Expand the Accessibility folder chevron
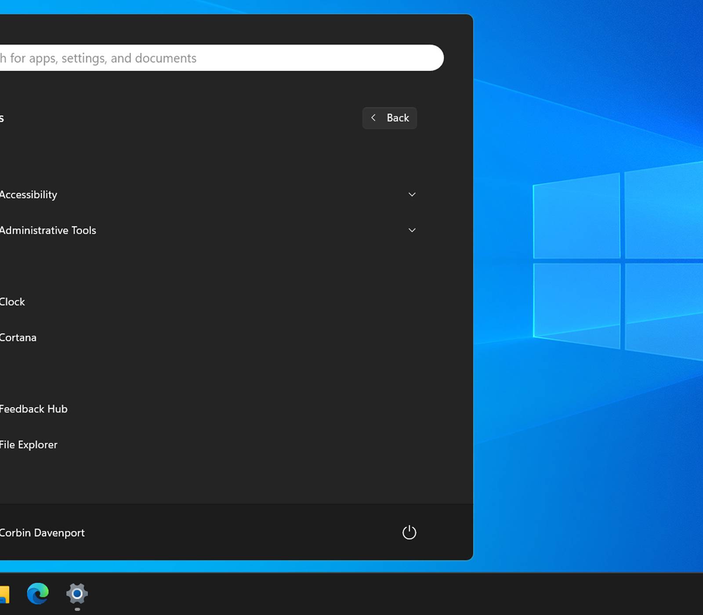The width and height of the screenshot is (703, 615). [x=412, y=195]
